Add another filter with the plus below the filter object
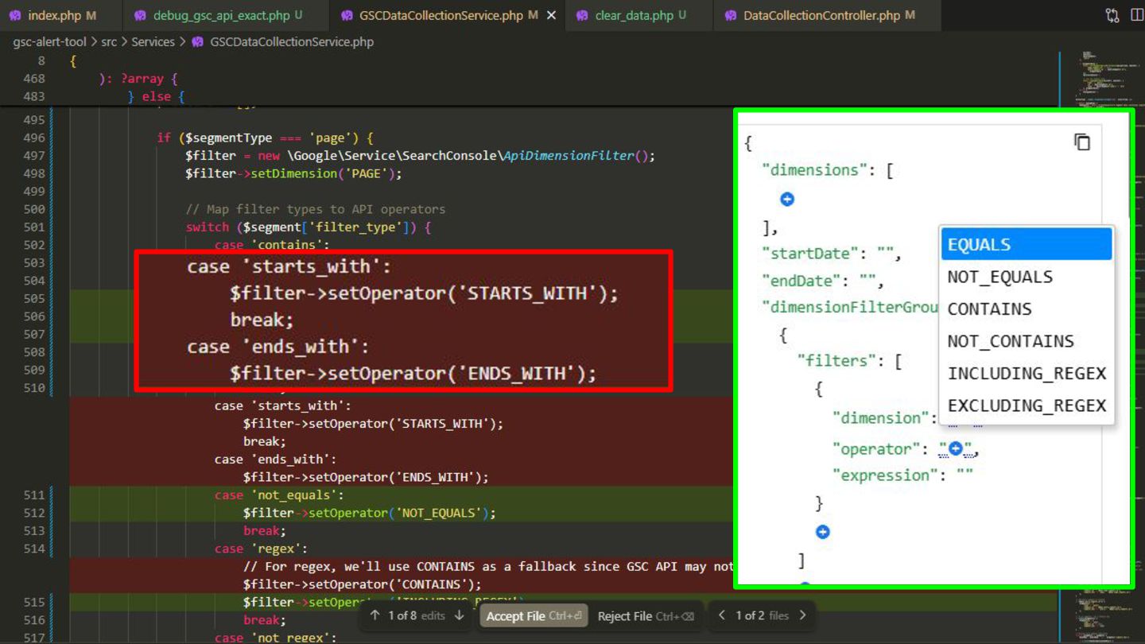Screen dimensions: 1145x644 coord(823,532)
